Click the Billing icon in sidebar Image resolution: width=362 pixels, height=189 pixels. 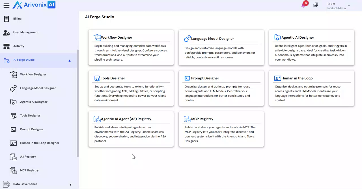pos(7,19)
